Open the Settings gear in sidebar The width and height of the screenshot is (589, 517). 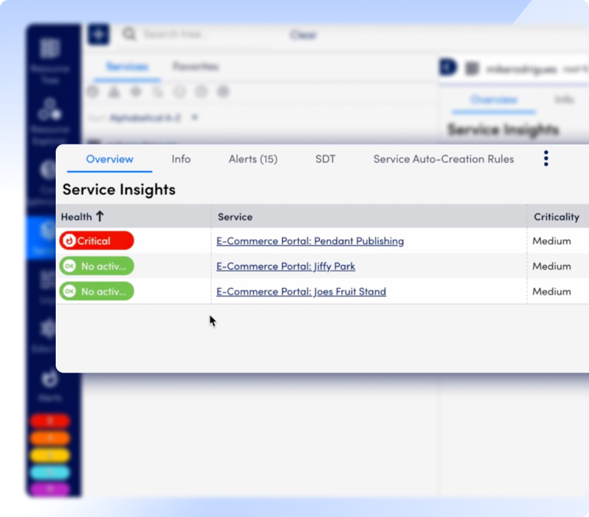click(49, 329)
